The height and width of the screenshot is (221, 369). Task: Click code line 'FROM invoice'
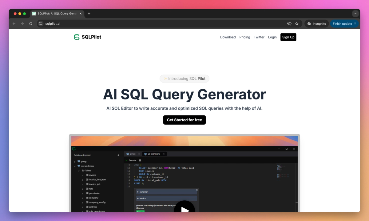coord(146,171)
